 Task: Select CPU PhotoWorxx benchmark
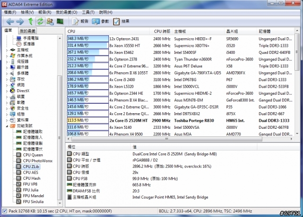[x=38, y=161]
